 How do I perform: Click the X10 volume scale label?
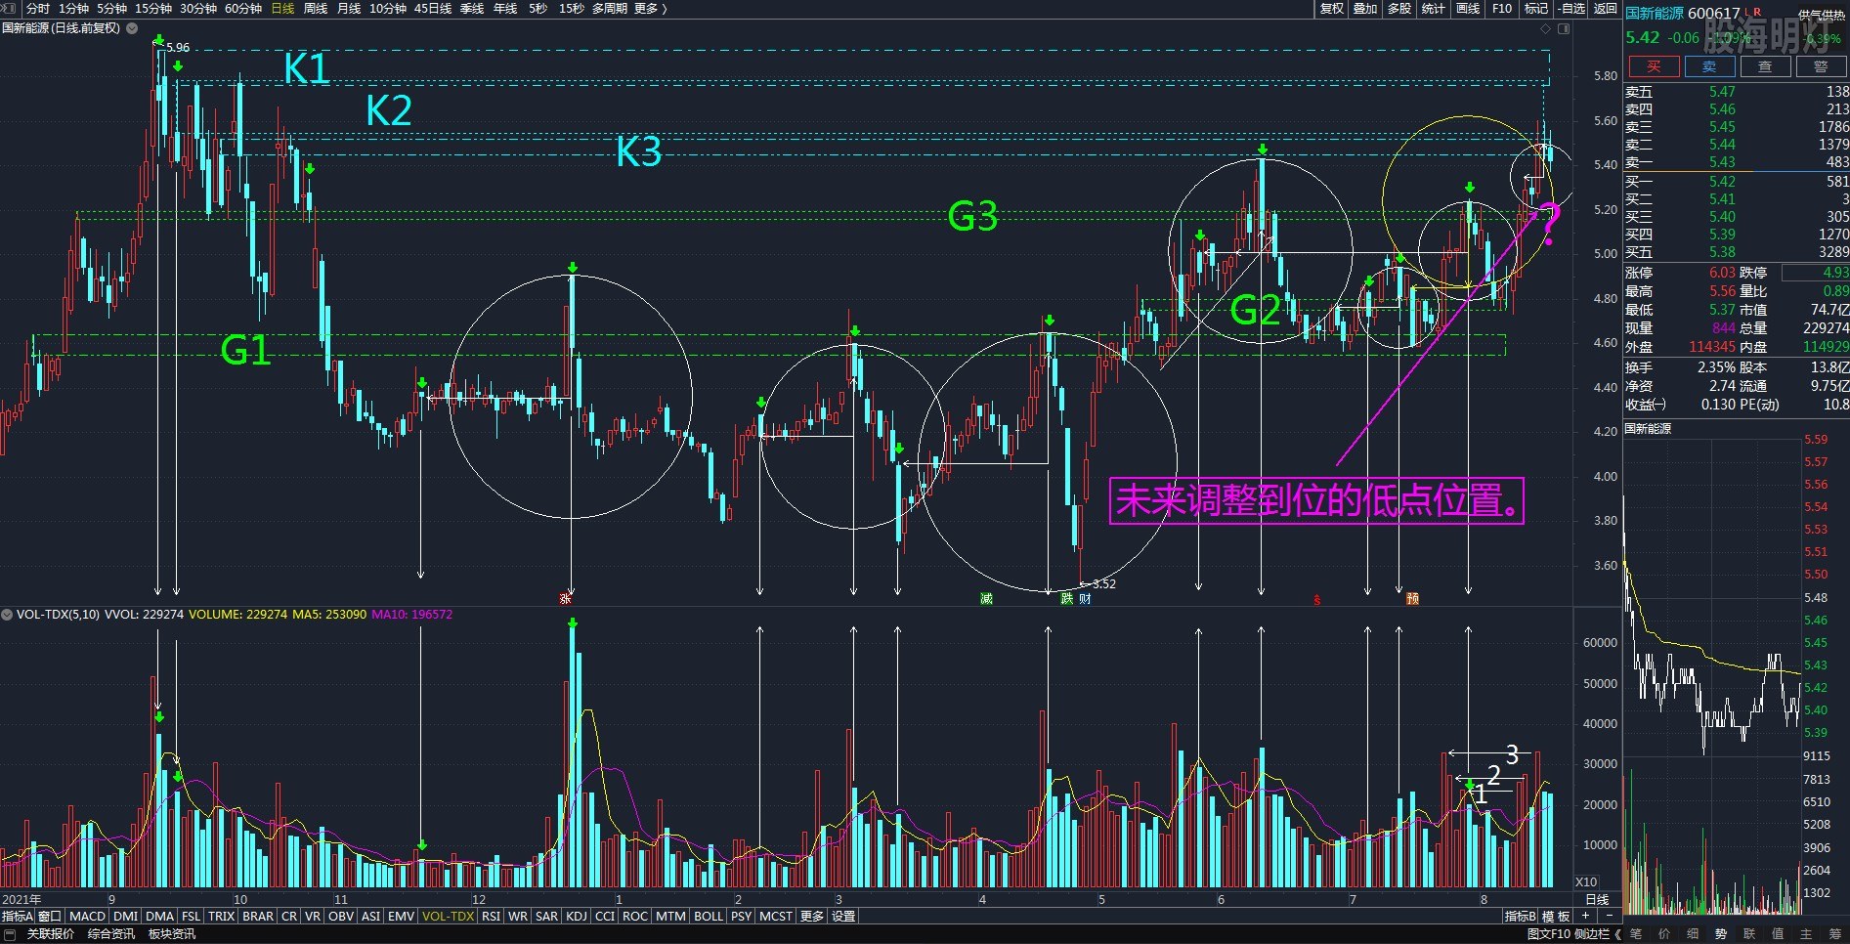[1587, 881]
